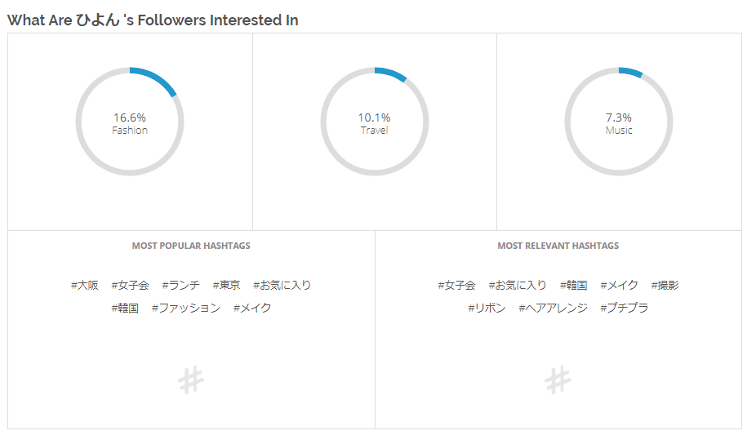Open the #リボン relevant hashtag
747x435 pixels.
pos(487,308)
